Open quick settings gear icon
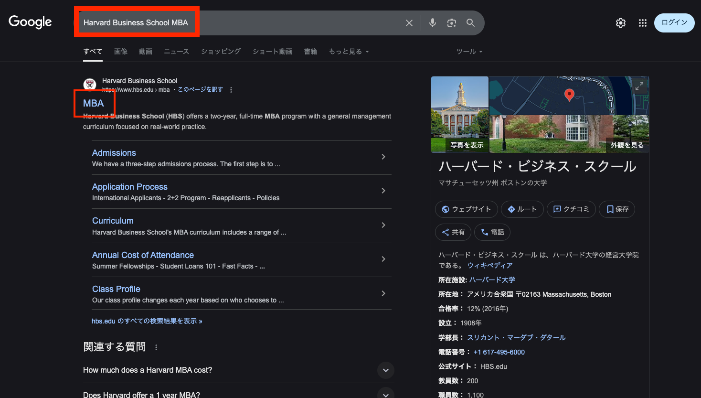The height and width of the screenshot is (398, 701). click(621, 23)
